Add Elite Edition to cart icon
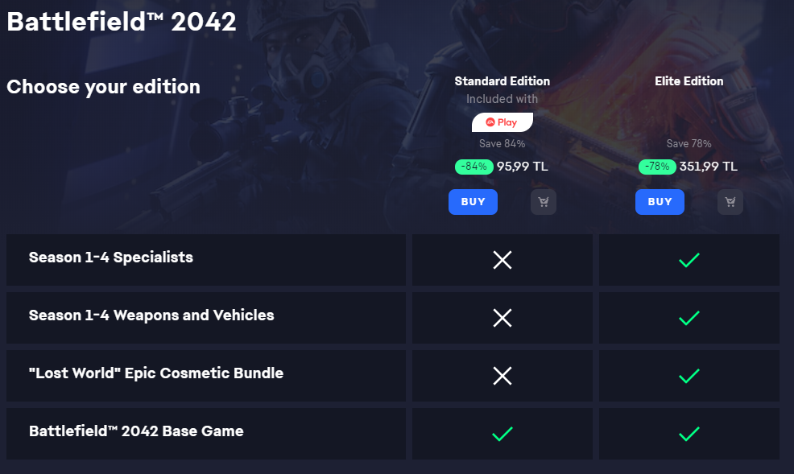The height and width of the screenshot is (474, 794). tap(730, 202)
